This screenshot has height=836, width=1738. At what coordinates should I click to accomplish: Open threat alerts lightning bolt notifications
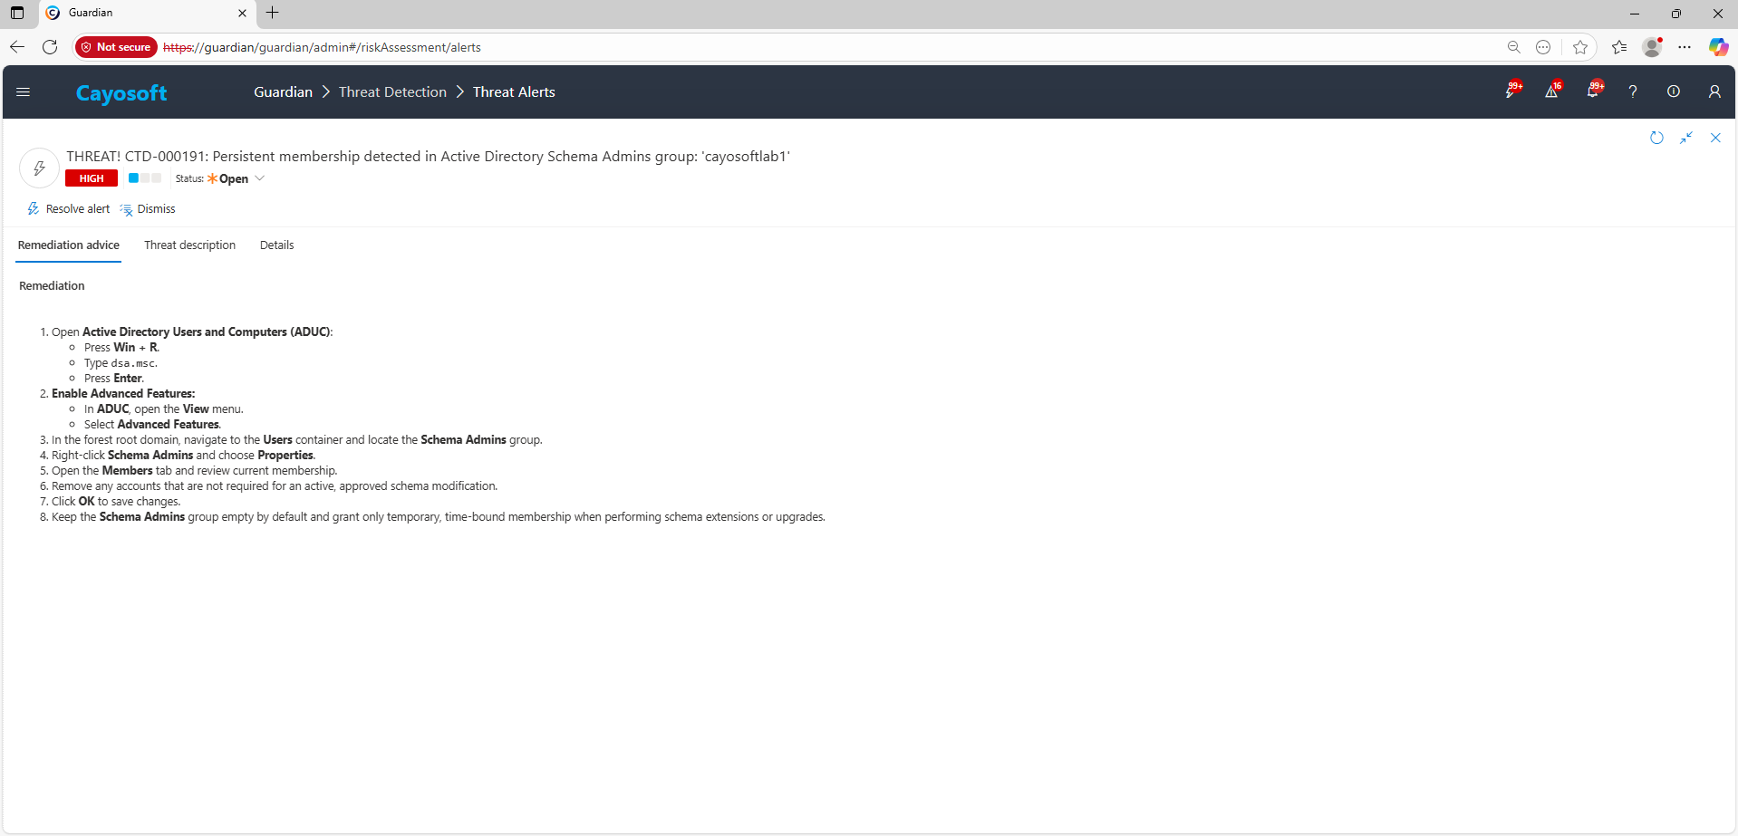(x=1511, y=91)
